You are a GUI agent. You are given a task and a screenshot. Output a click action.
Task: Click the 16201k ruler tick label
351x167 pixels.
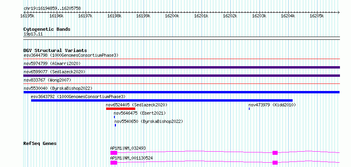201,16
